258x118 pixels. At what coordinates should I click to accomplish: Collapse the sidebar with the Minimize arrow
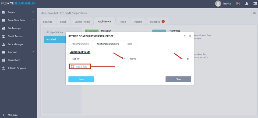click(x=3, y=115)
